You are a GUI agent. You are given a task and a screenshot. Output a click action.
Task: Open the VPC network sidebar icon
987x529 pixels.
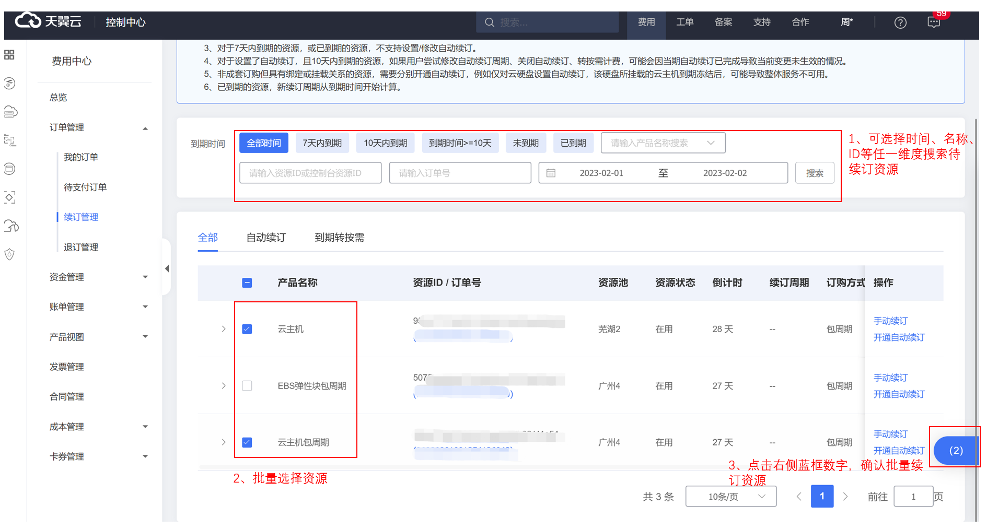pyautogui.click(x=9, y=140)
